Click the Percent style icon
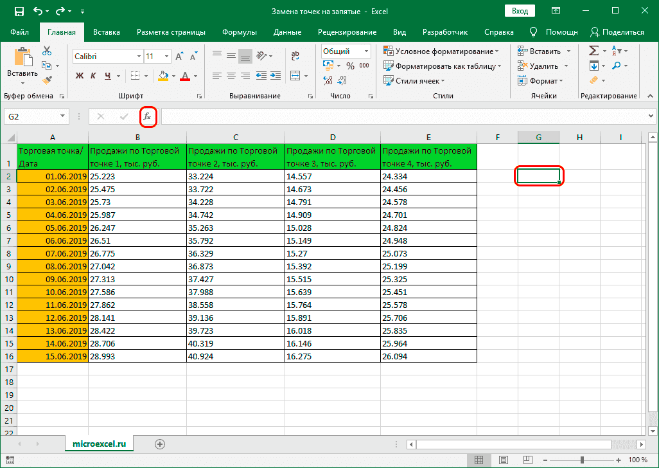This screenshot has height=468, width=659. point(350,65)
